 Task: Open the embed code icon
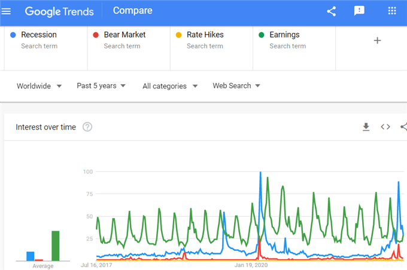[x=385, y=127]
